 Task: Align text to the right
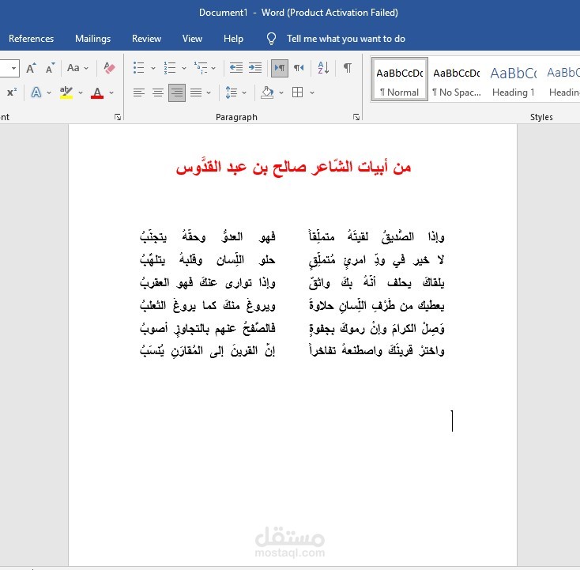tap(177, 92)
